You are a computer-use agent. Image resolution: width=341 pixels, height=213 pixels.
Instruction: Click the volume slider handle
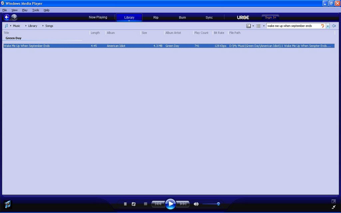[218, 204]
